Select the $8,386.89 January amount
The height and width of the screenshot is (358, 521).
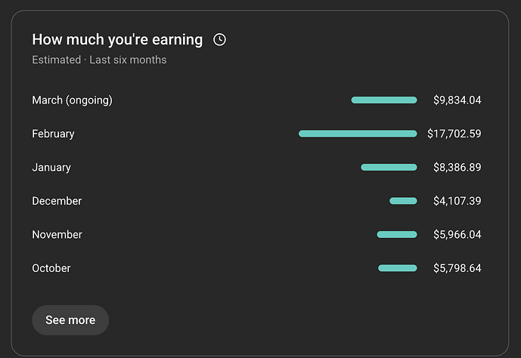(457, 167)
